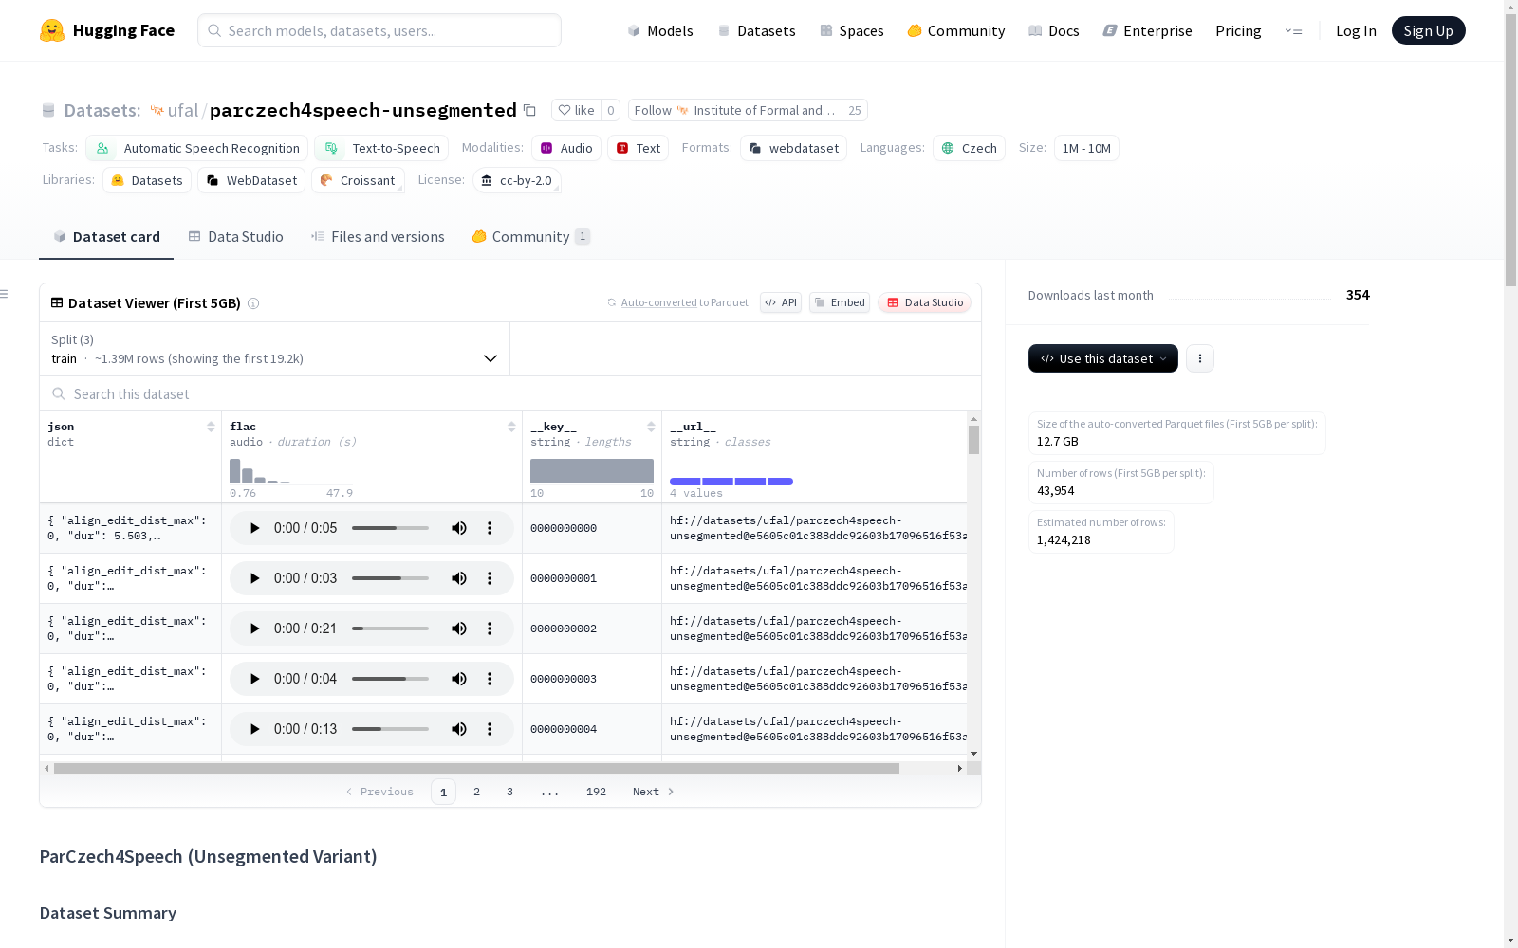Expand the additional navigation menu icon
The height and width of the screenshot is (948, 1518).
(1294, 30)
